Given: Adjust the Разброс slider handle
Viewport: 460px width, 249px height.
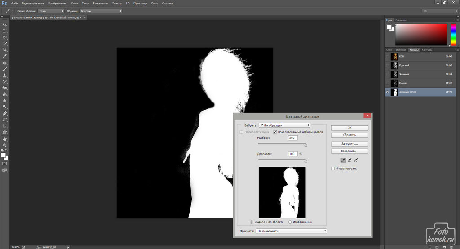Looking at the screenshot, I should (x=305, y=145).
